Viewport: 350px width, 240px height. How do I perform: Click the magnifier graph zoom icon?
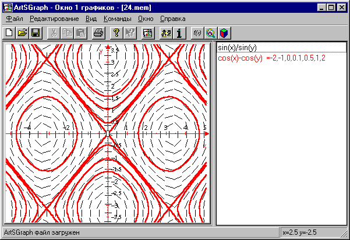click(x=210, y=33)
